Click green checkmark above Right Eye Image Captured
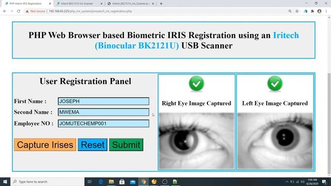Image resolution: width=331 pixels, height=186 pixels. 197,84
